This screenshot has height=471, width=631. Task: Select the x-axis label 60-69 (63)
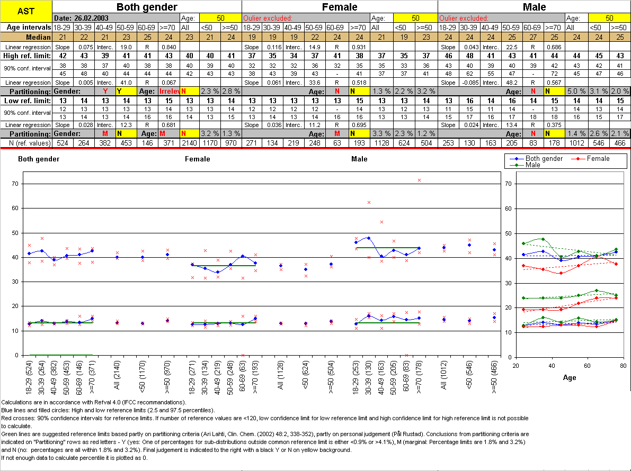tap(243, 376)
